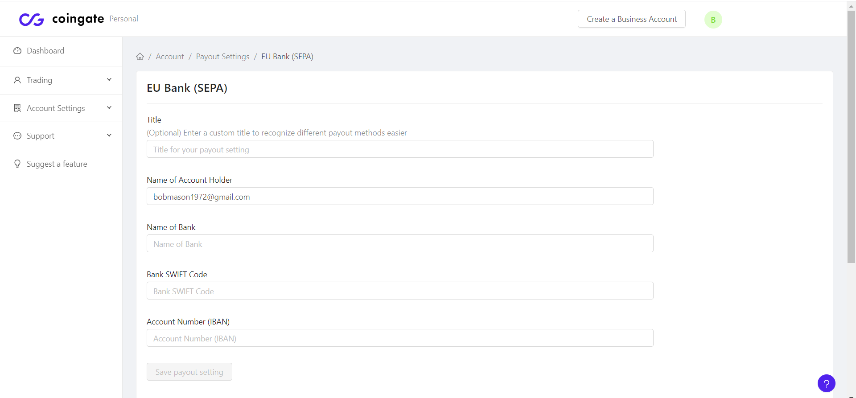Open the Trading sidebar item
This screenshot has width=856, height=398.
pos(61,80)
